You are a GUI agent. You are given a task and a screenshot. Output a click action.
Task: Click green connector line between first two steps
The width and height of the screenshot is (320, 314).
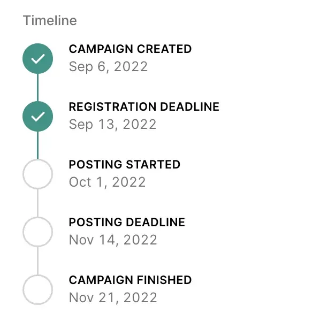coord(38,88)
